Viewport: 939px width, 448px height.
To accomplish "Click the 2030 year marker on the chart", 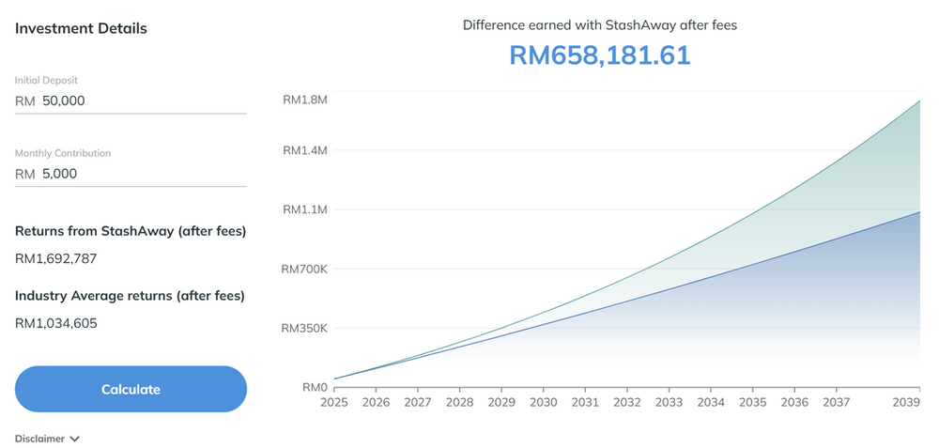I will click(x=544, y=402).
